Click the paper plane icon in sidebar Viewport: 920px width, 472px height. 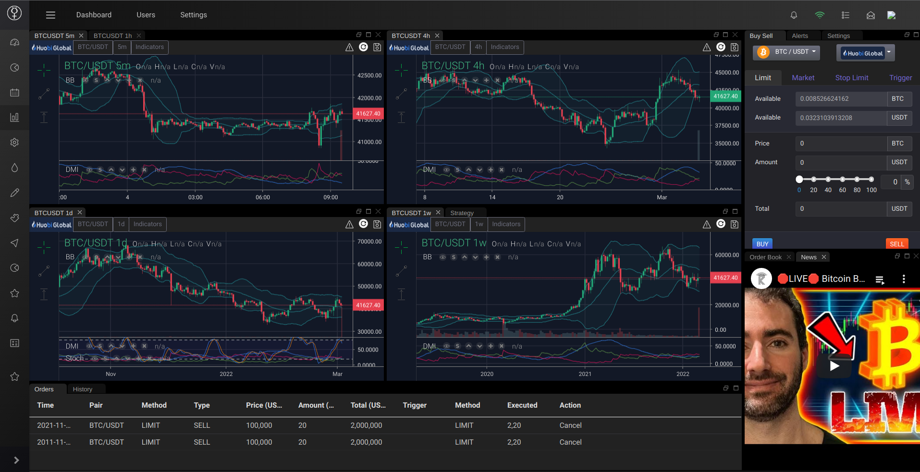click(15, 242)
